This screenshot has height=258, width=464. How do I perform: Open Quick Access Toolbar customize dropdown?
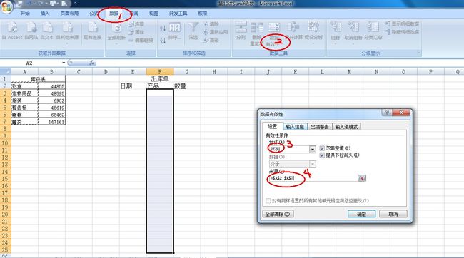[75, 4]
